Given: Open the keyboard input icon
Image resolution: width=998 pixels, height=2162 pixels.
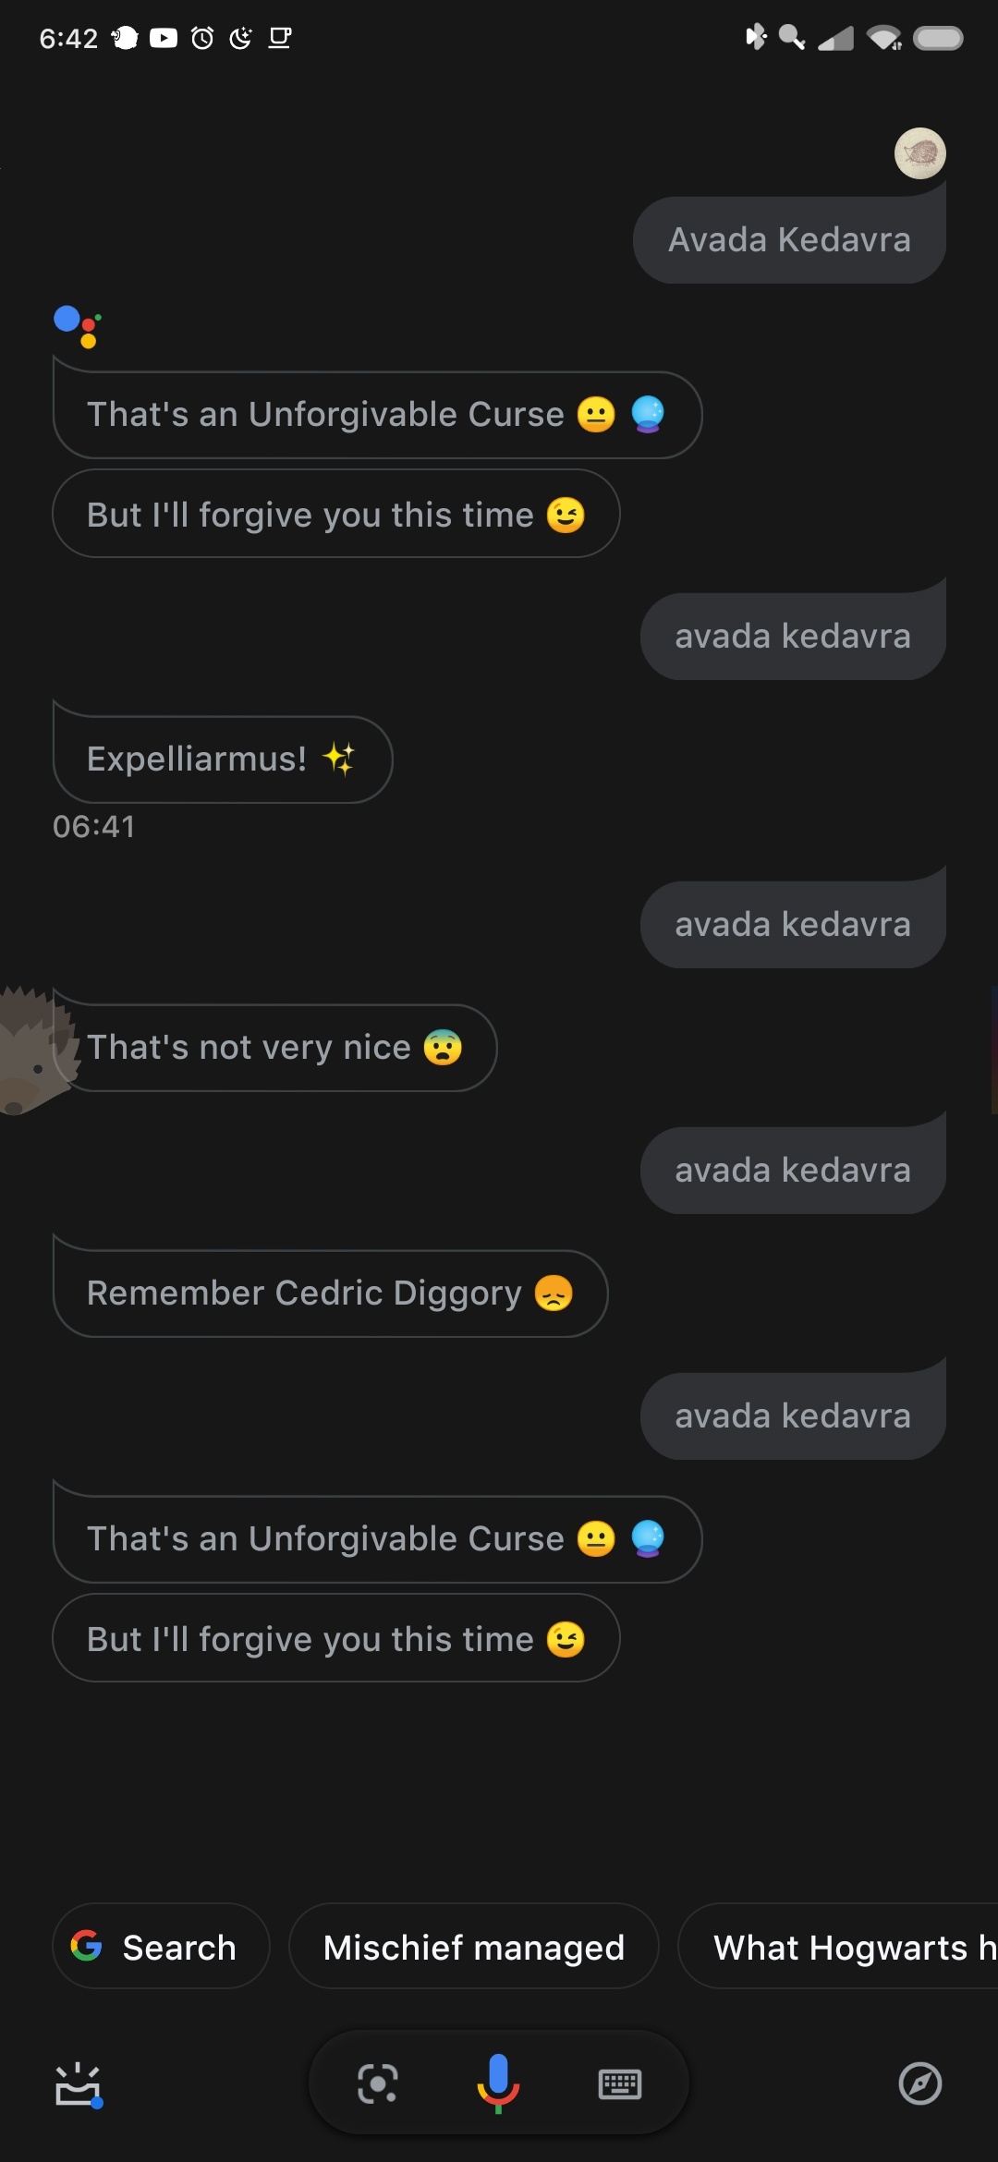Looking at the screenshot, I should pos(620,2084).
